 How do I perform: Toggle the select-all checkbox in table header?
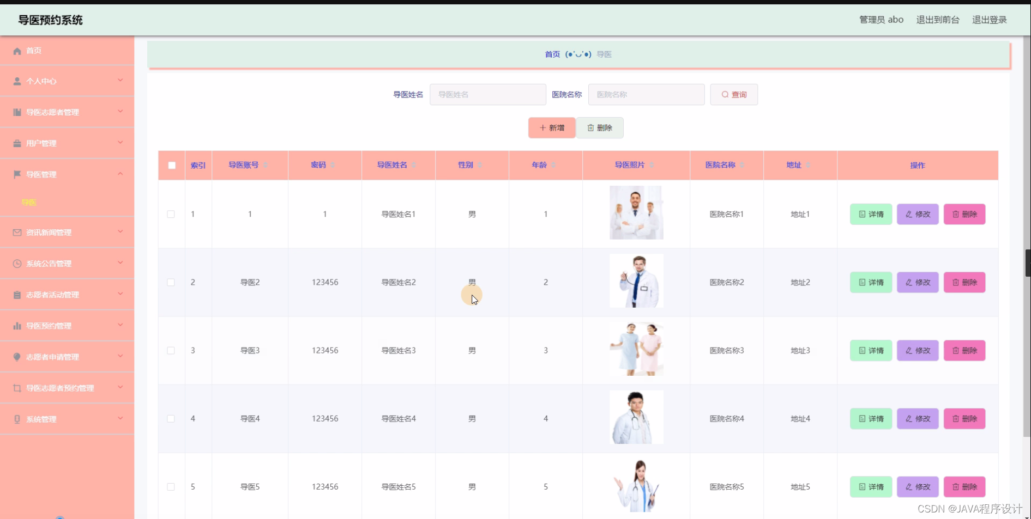pos(172,165)
